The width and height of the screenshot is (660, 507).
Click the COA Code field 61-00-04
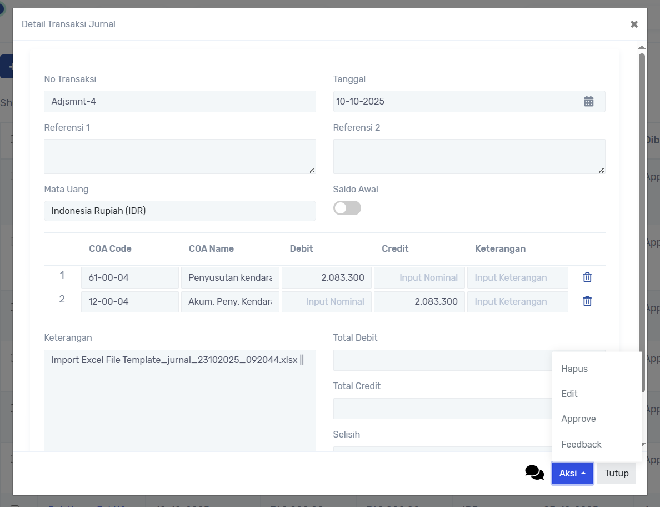coord(129,277)
